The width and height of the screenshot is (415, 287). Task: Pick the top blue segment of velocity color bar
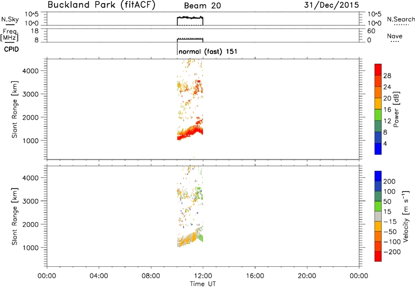[378, 176]
